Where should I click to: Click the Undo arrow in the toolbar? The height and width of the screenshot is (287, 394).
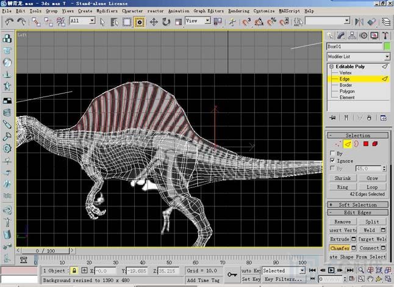[x=9, y=22]
